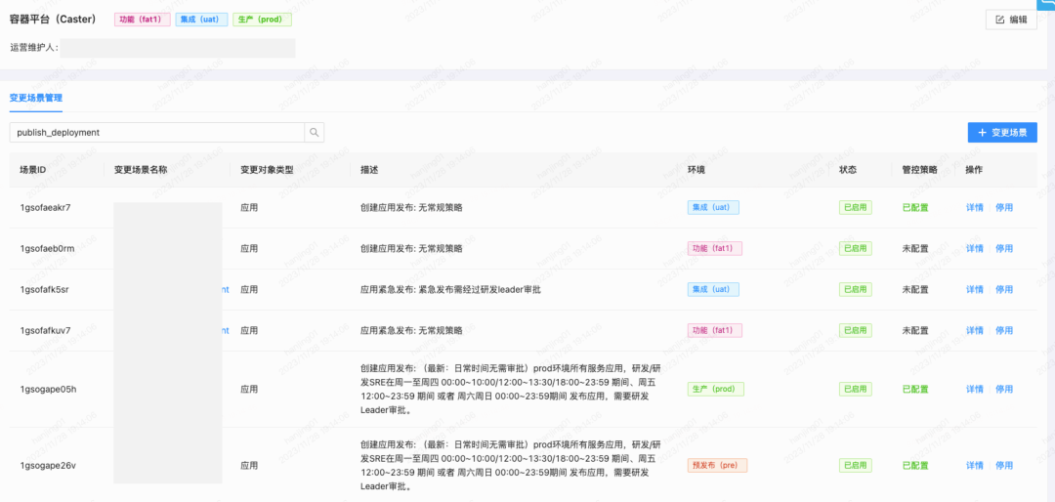The height and width of the screenshot is (502, 1055).
Task: Click the 管控策略 column header
Action: click(920, 170)
